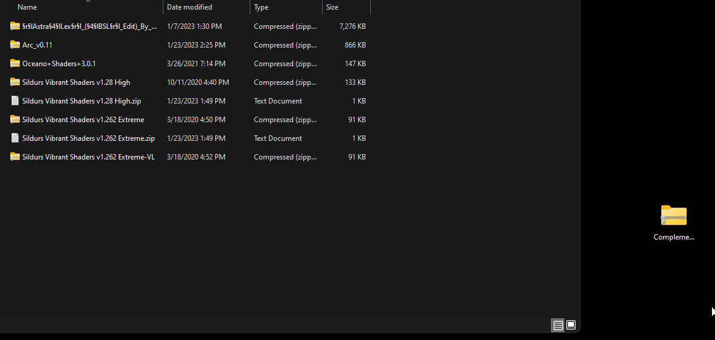Select Sildurs Vibrant Shaders v1.262 Extreme name
The image size is (715, 340).
pyautogui.click(x=83, y=120)
